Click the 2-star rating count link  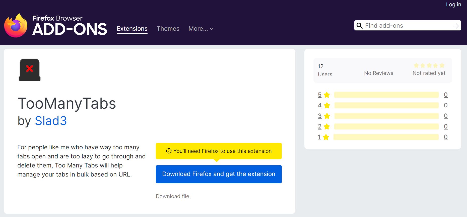(x=445, y=126)
